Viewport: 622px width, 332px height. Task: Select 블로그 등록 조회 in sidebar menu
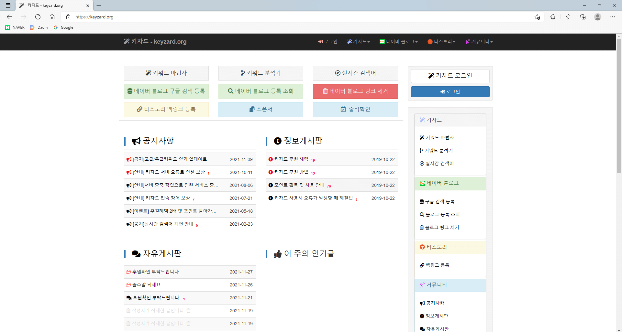pyautogui.click(x=439, y=215)
